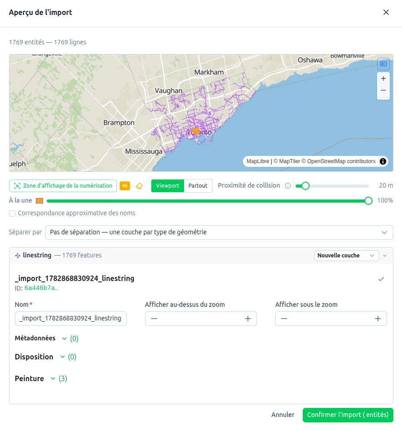
Task: Select the Viewport toggle option
Action: click(167, 186)
